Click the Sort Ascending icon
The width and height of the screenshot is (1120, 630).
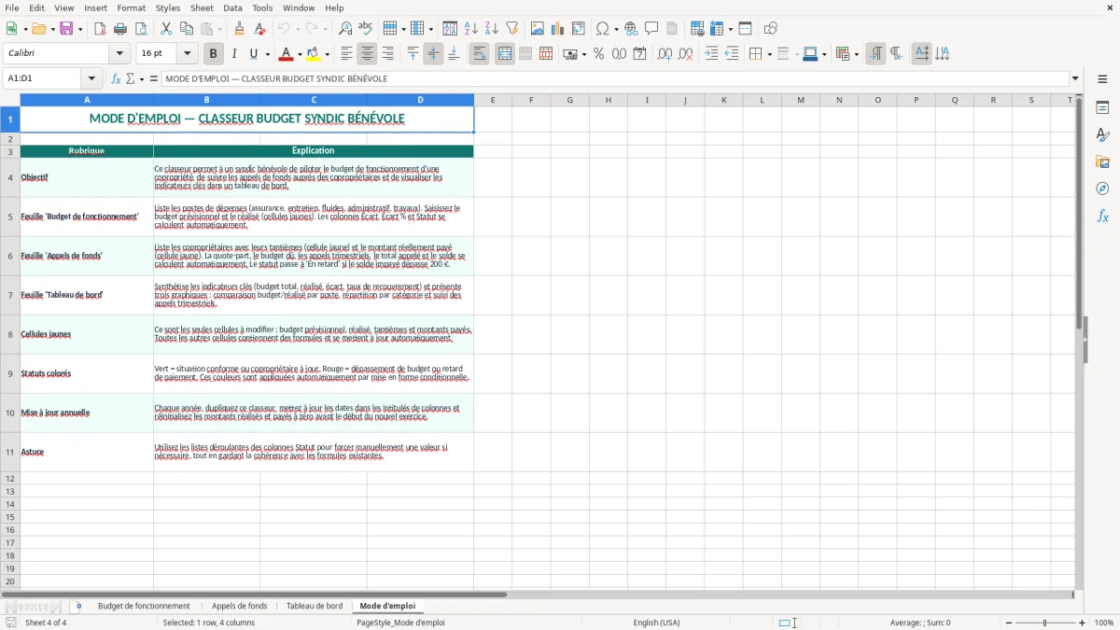(471, 29)
